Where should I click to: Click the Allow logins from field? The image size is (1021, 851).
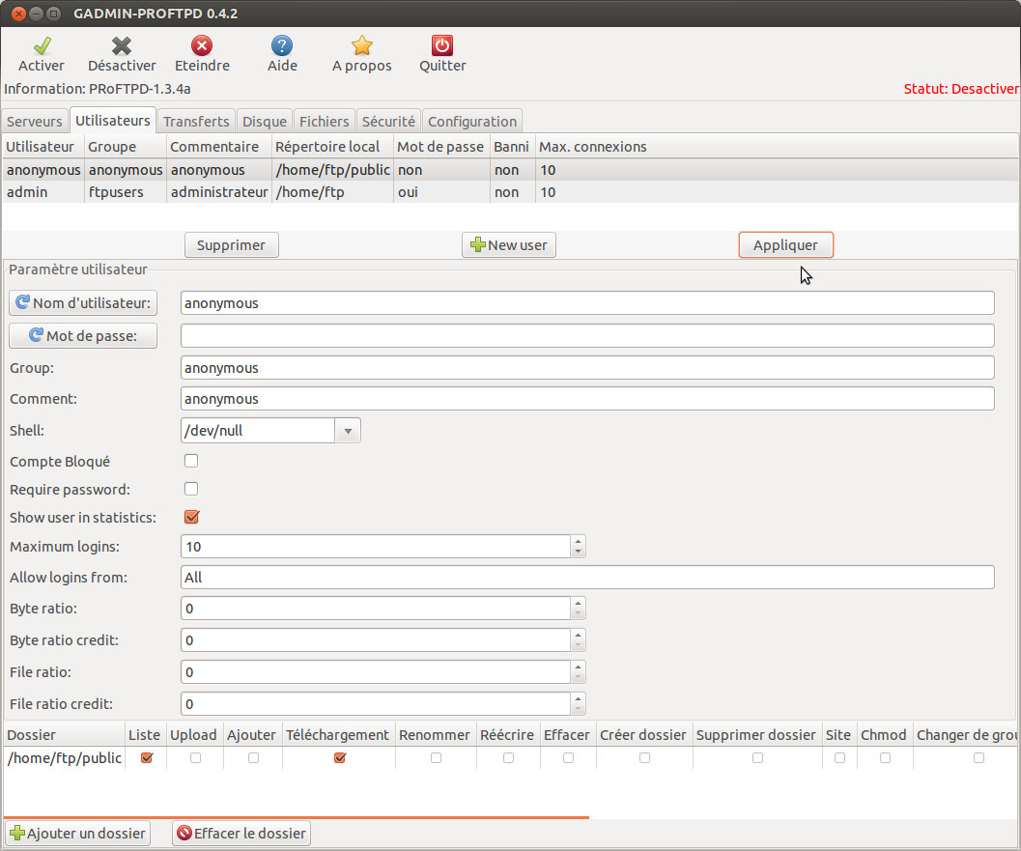[587, 578]
